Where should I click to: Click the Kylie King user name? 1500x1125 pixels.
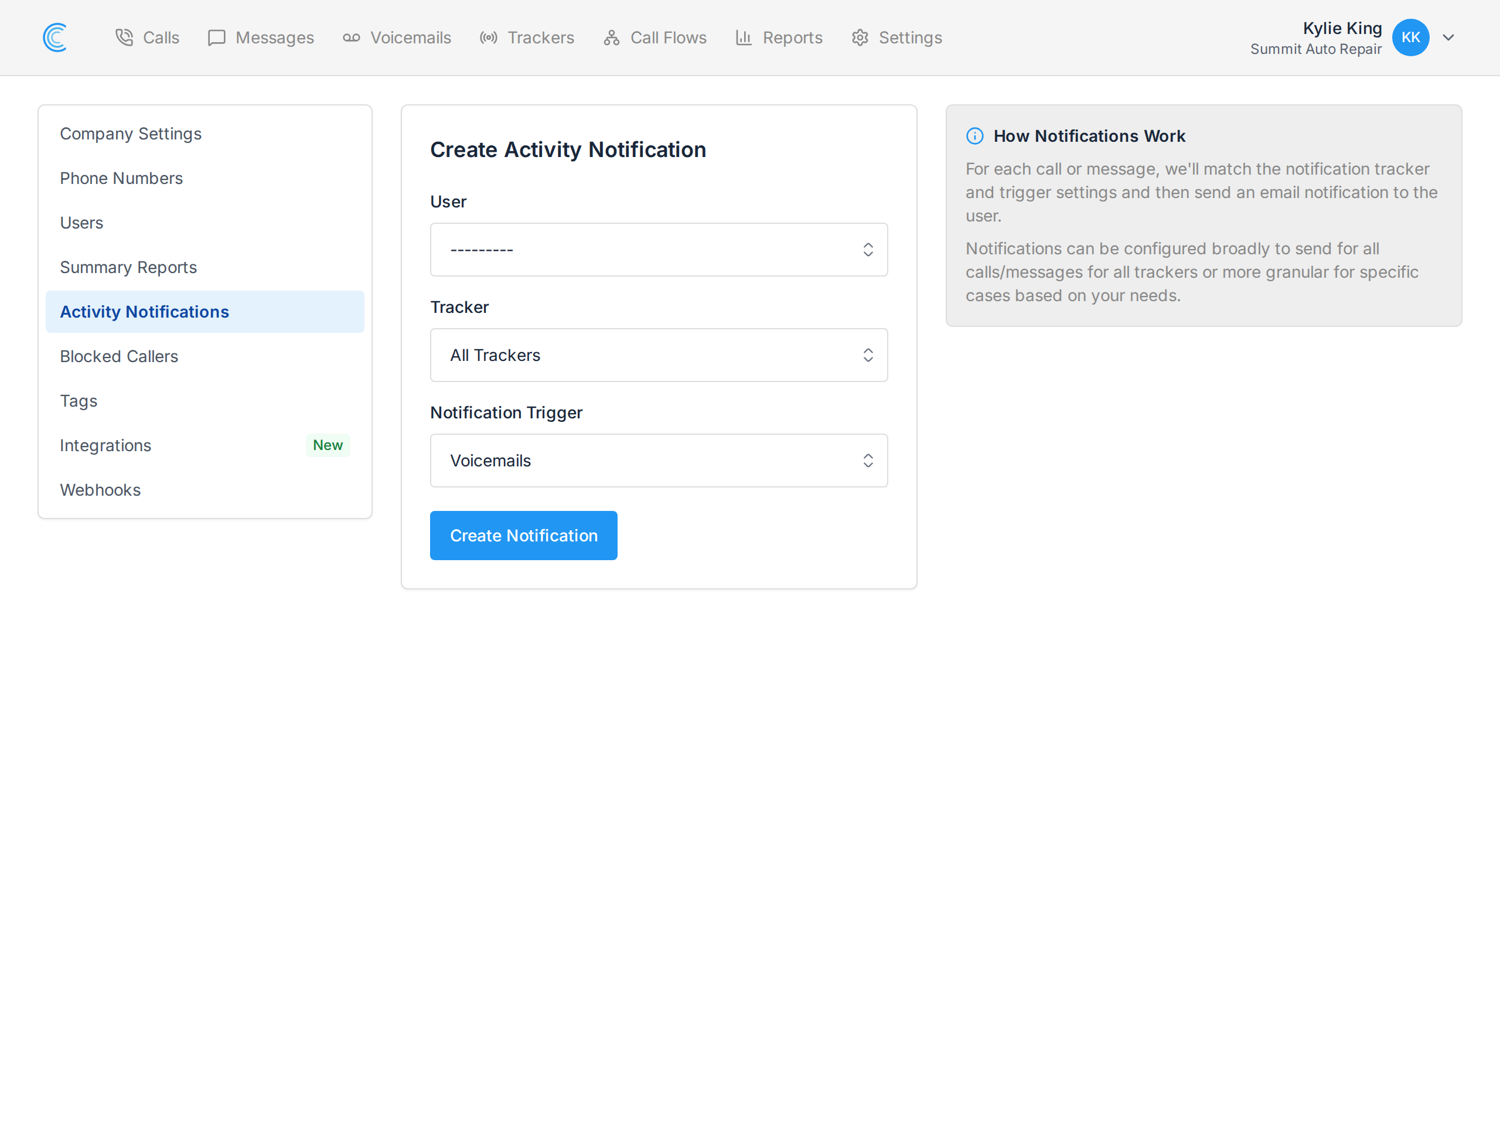1342,28
